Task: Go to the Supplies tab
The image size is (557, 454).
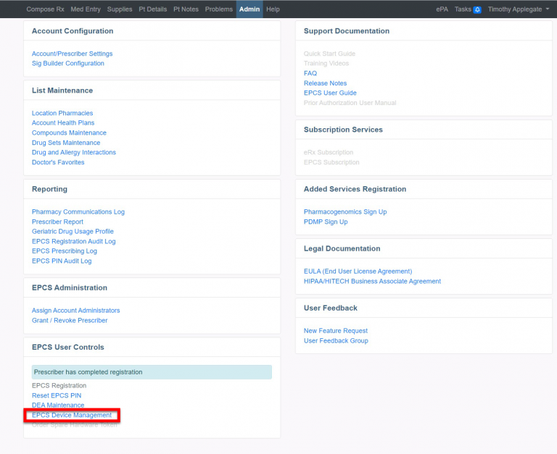Action: [x=120, y=9]
